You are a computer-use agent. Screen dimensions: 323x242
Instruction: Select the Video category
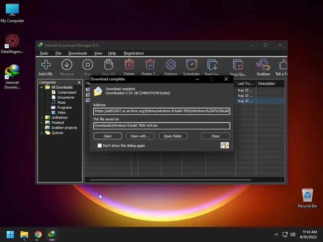tap(59, 112)
